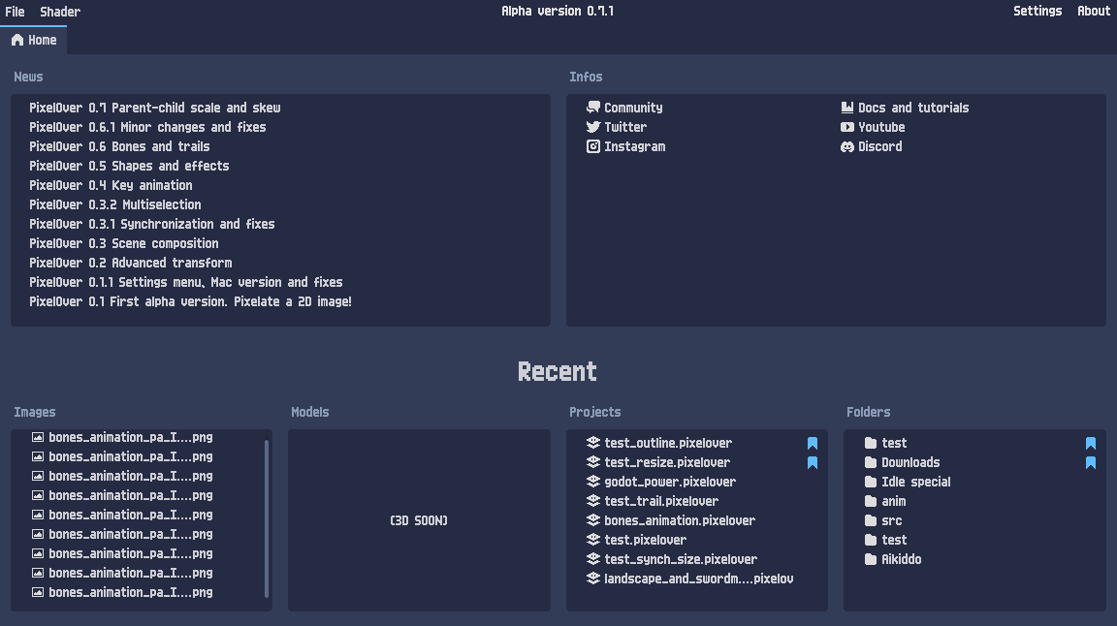Read PixelOver 0.6.1 Minor changes news
The width and height of the screenshot is (1117, 626).
[x=147, y=127]
